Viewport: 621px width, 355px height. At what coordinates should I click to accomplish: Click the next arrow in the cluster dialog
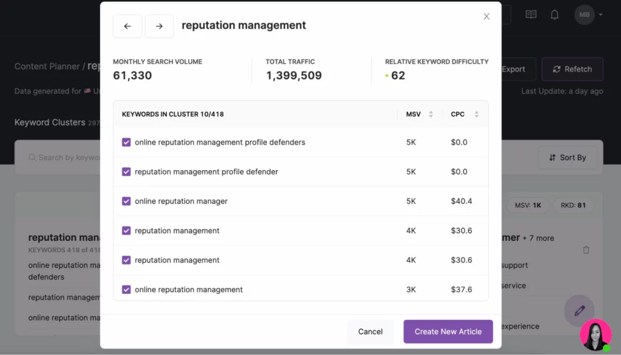tap(159, 26)
